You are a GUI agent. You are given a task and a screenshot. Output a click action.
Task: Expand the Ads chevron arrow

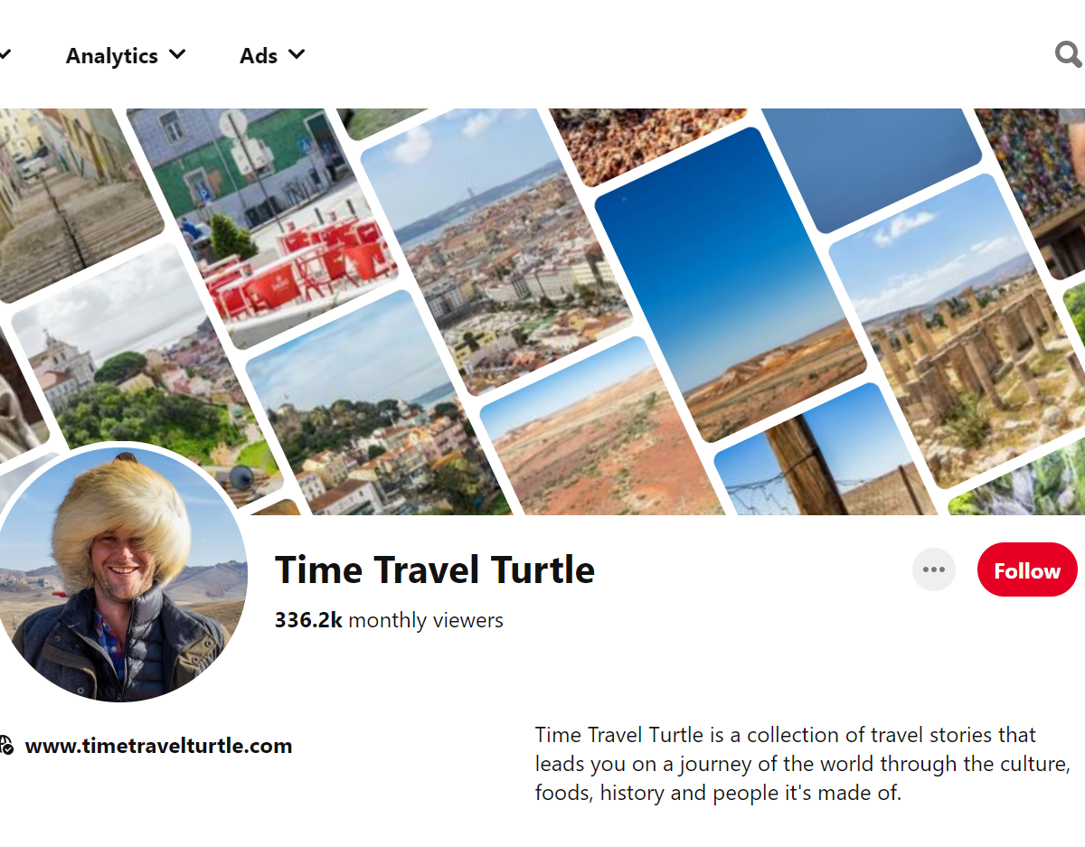pos(297,54)
